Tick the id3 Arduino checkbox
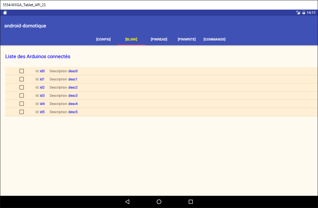318x208 pixels. (x=22, y=96)
